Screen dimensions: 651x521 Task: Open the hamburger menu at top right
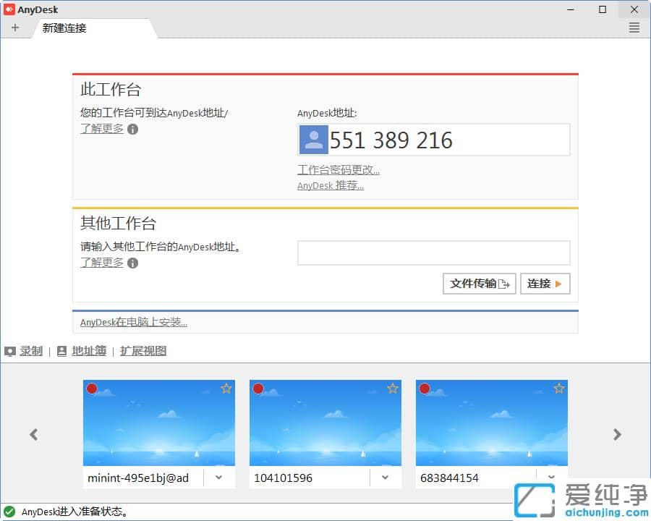pyautogui.click(x=634, y=27)
